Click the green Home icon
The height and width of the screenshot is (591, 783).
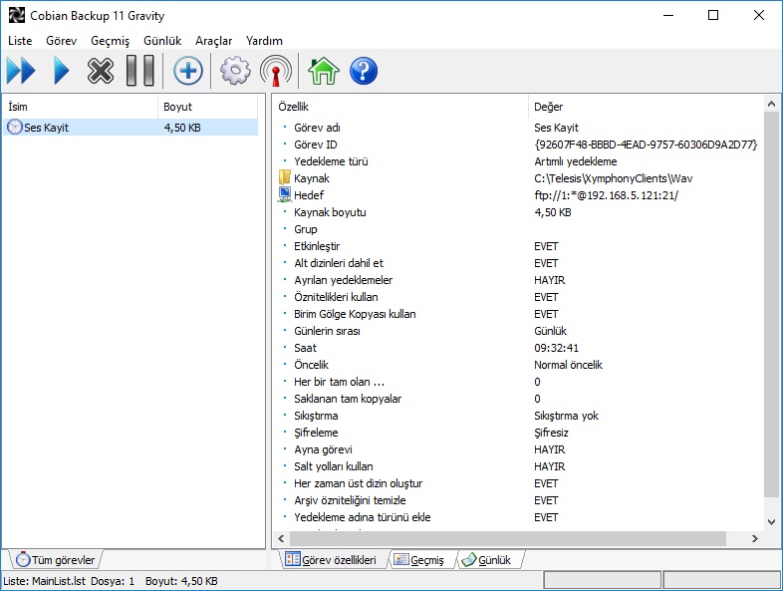(x=324, y=71)
